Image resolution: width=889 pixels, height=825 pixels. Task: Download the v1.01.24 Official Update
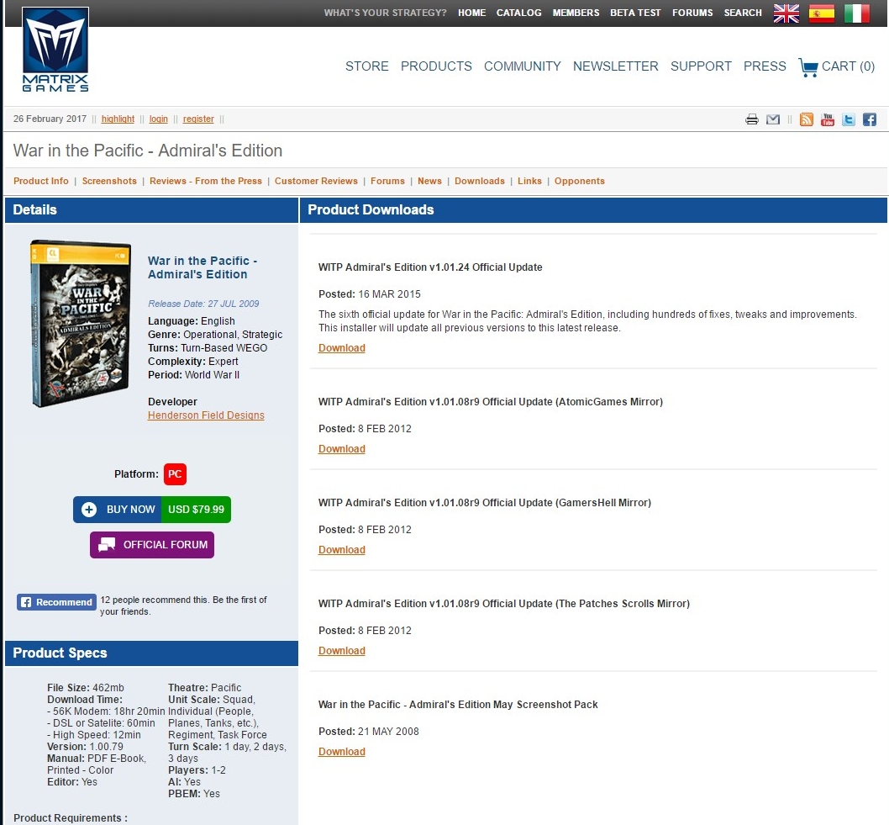pyautogui.click(x=342, y=348)
